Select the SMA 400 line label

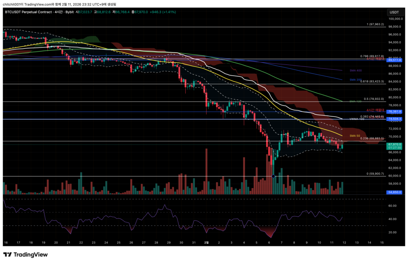(x=355, y=70)
